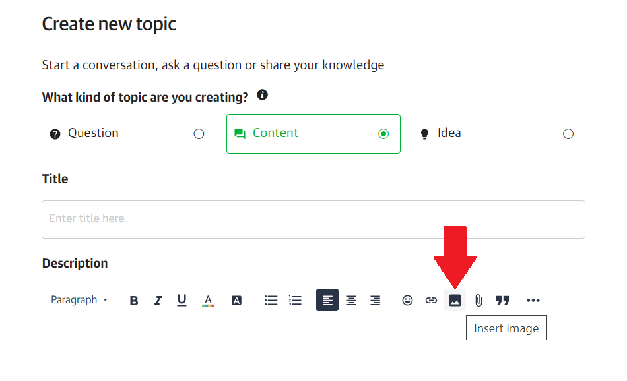Underline the selected text
627x381 pixels.
(x=182, y=301)
